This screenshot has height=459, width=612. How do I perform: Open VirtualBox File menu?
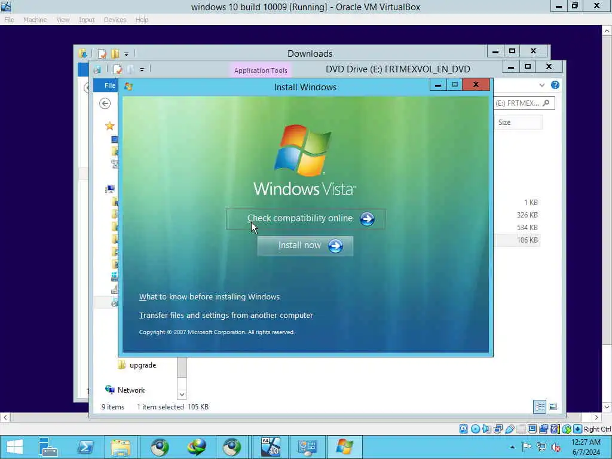coord(9,20)
